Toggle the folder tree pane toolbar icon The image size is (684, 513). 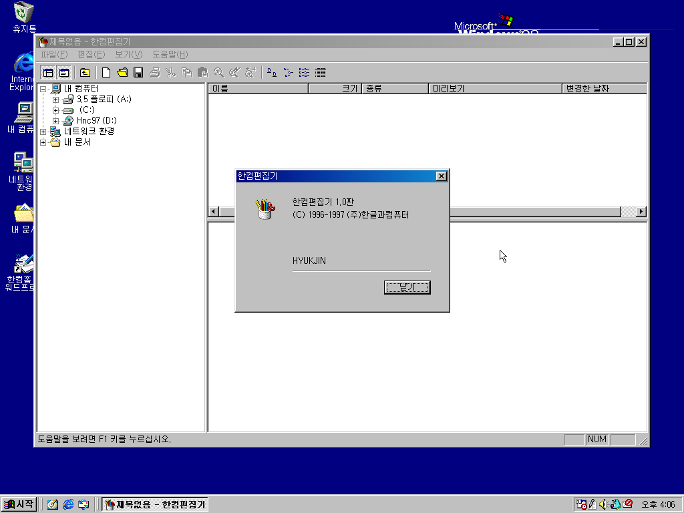48,73
